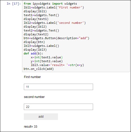Click the y=int(text2.value) line
Screen dimensions: 131x132
47,61
